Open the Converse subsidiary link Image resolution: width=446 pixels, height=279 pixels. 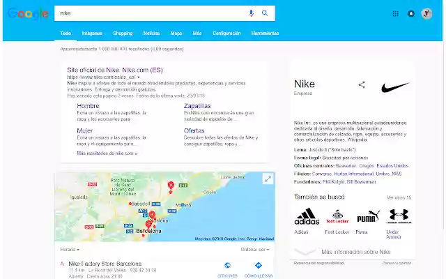pos(322,174)
